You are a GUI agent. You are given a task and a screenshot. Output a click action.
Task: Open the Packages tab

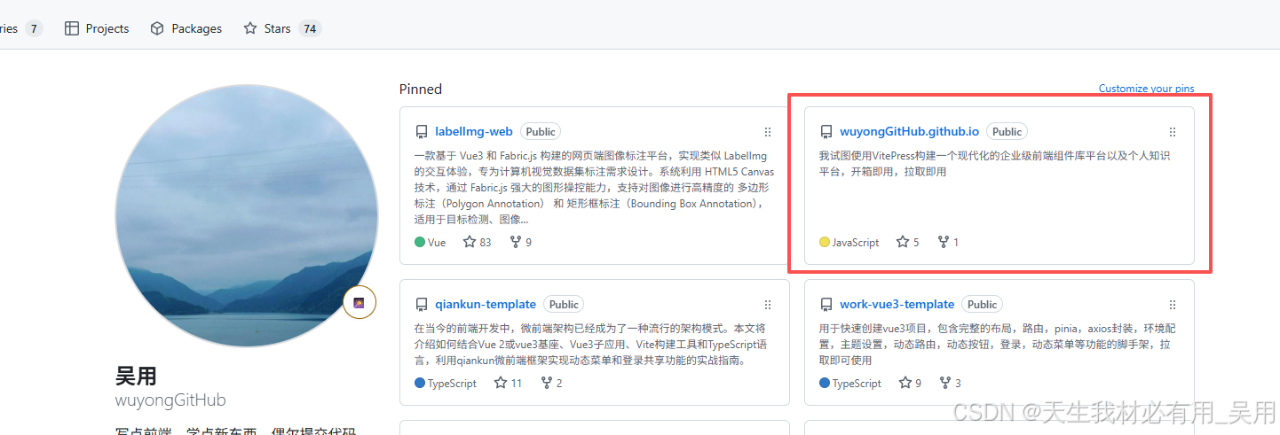coord(186,28)
